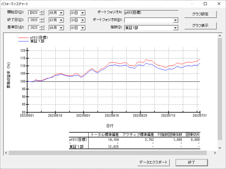
Task: Open the base date month dropdown
Action: (61, 27)
